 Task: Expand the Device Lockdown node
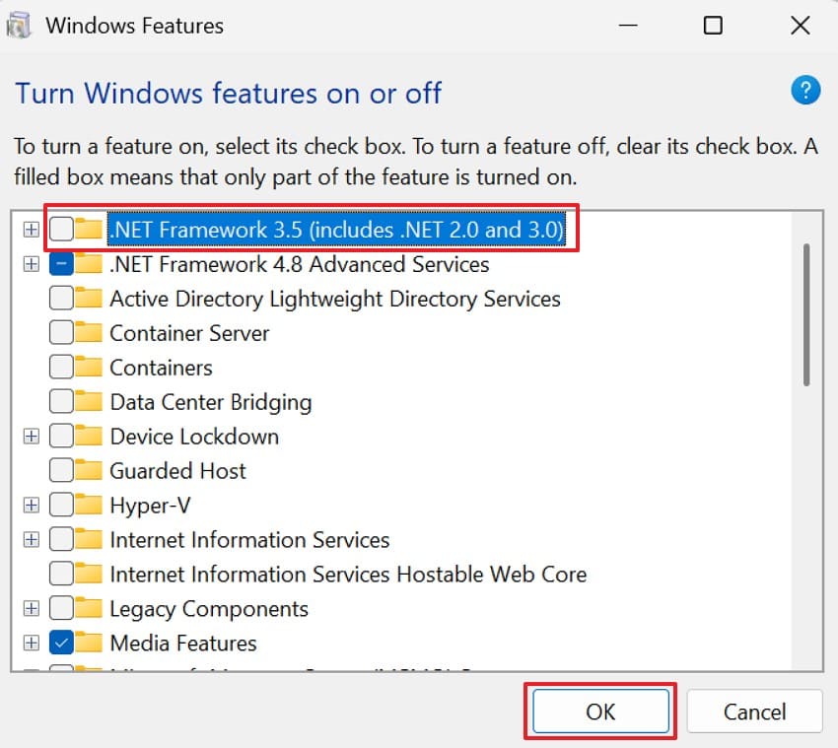click(x=31, y=436)
